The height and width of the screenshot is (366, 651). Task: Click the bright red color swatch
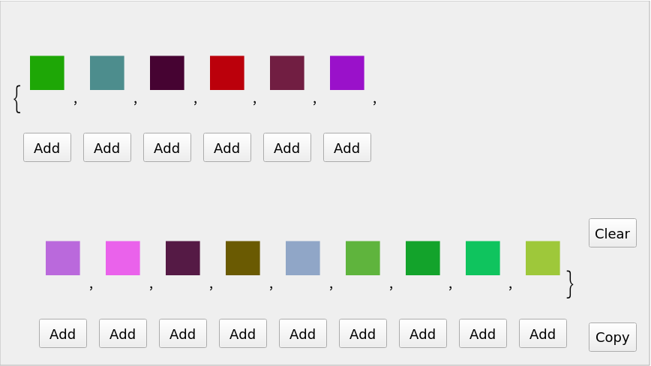[226, 73]
